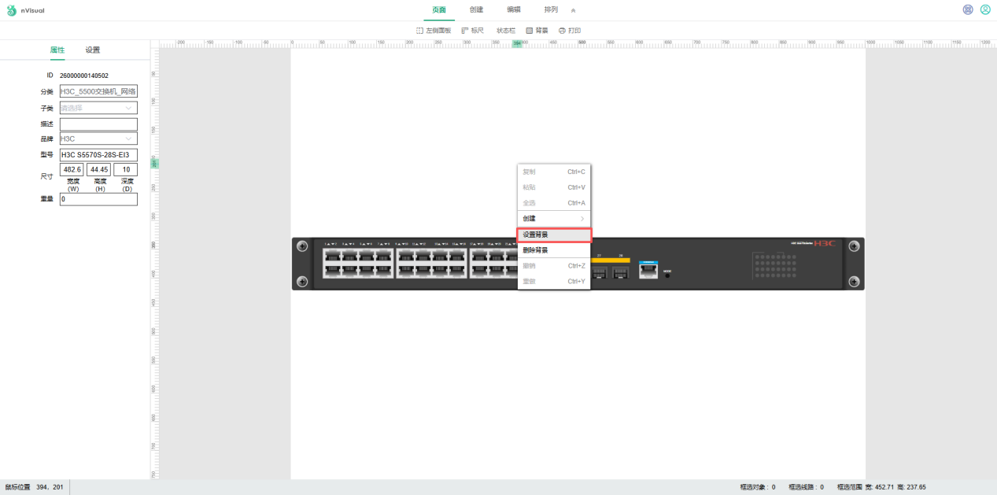Viewport: 997px width, 495px height.
Task: Click the 鼠标位置 status bar readout
Action: [34, 487]
